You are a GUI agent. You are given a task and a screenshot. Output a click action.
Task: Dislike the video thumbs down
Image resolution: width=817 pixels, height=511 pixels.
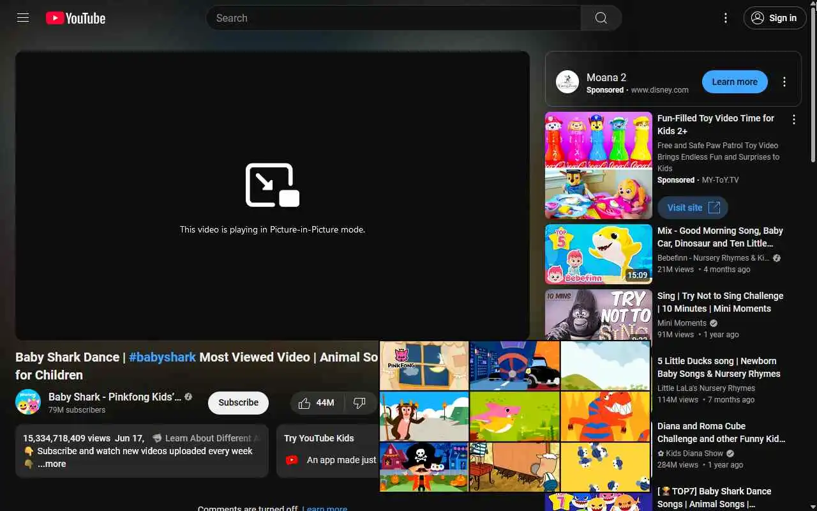click(x=359, y=402)
